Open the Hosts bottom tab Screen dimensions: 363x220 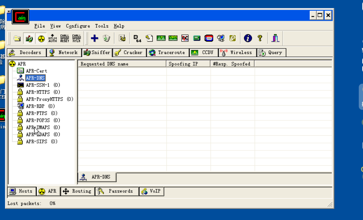coord(22,191)
